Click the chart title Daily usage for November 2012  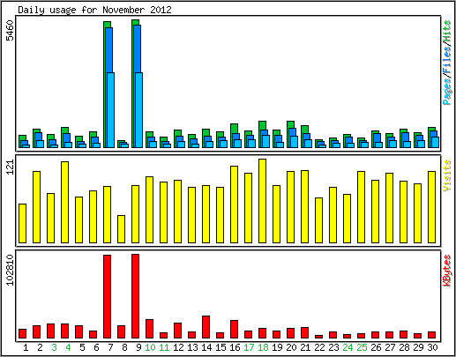click(94, 10)
